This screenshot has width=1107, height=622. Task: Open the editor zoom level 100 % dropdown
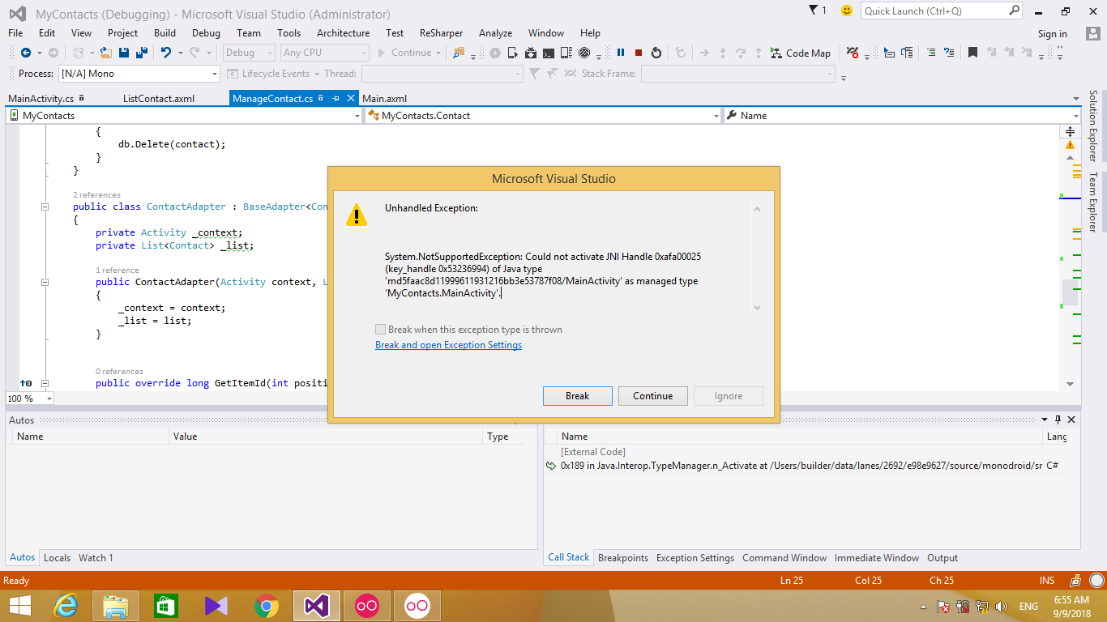pos(49,398)
